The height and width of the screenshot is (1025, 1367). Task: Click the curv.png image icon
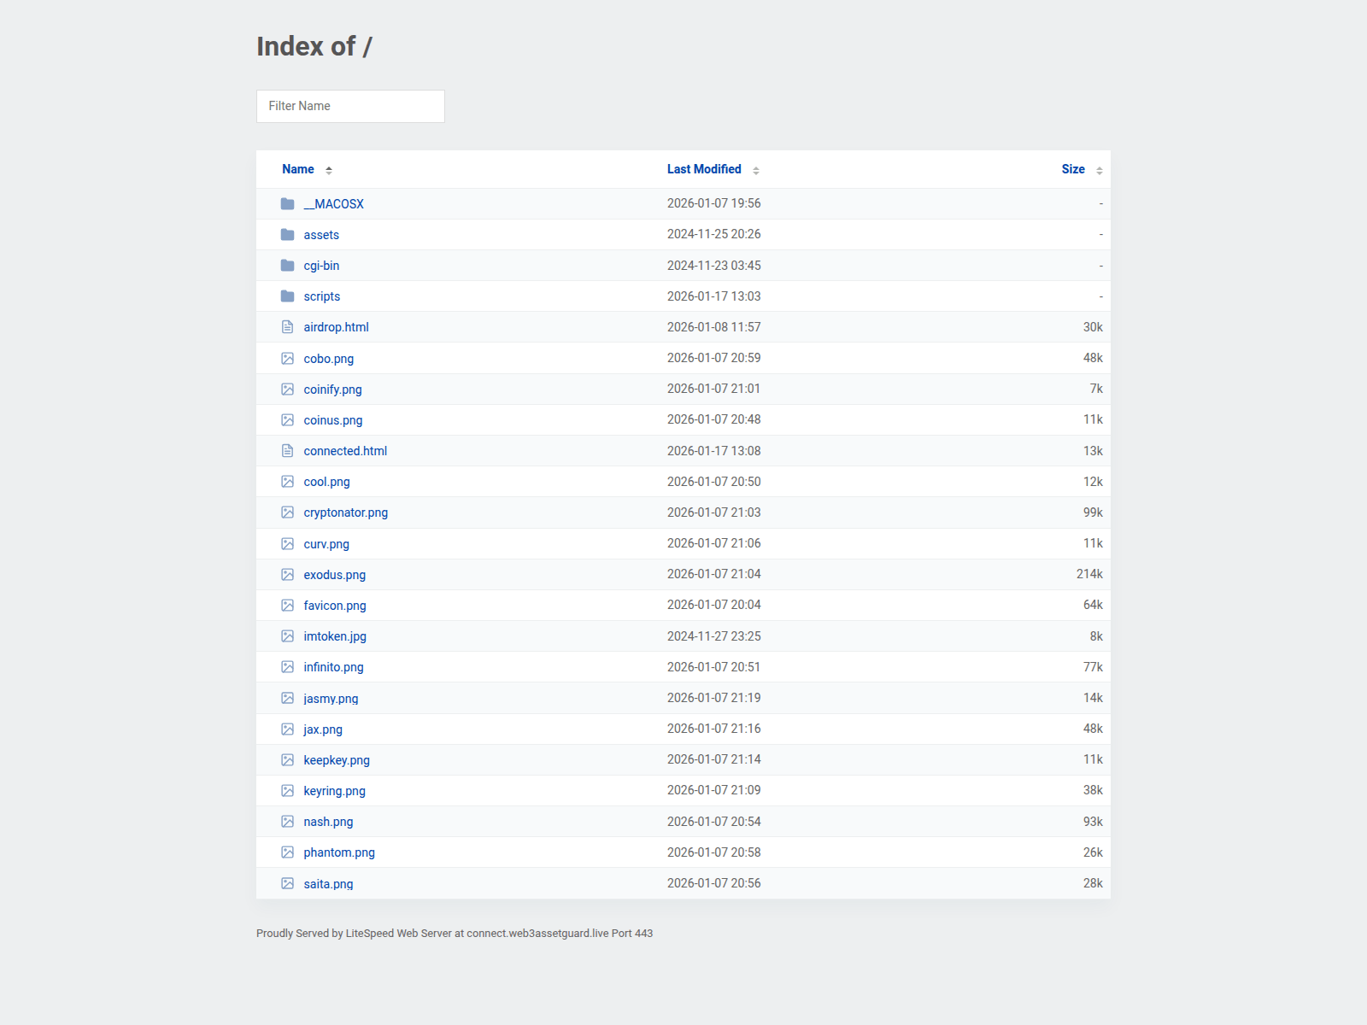click(288, 544)
